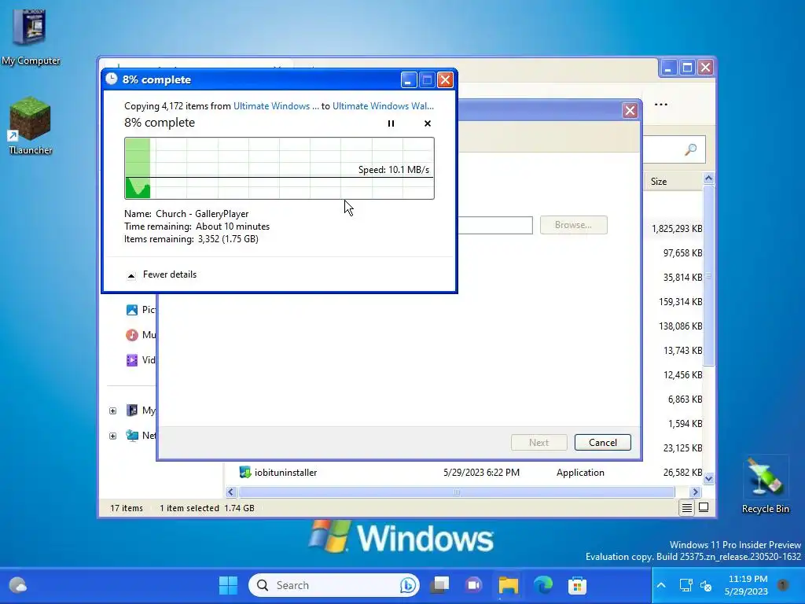Click the 159,314 KB size value
Screen dimensions: 805x604
pyautogui.click(x=680, y=301)
